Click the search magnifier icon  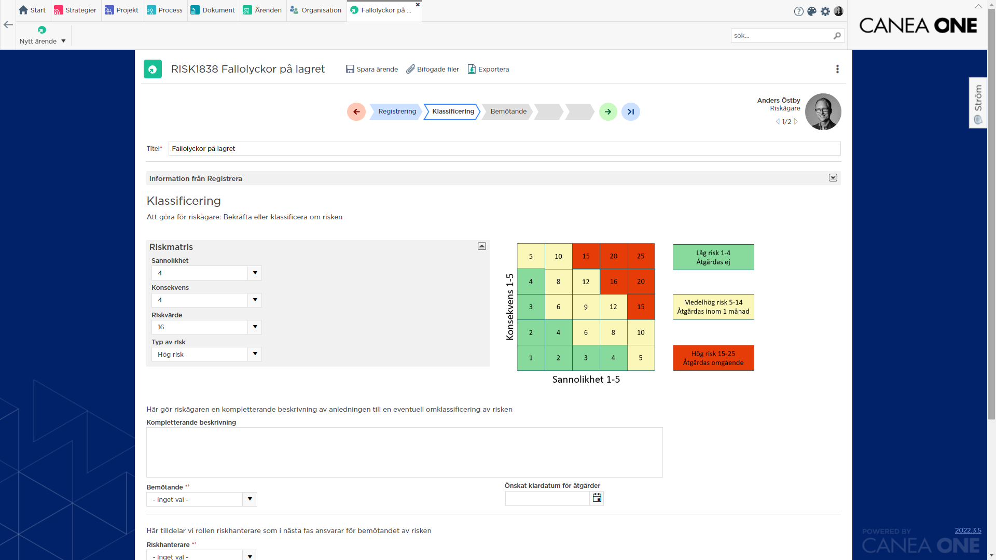click(837, 35)
